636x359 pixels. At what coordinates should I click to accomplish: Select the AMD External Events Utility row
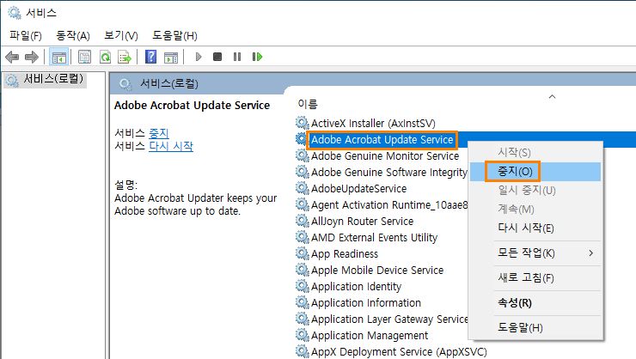click(375, 237)
